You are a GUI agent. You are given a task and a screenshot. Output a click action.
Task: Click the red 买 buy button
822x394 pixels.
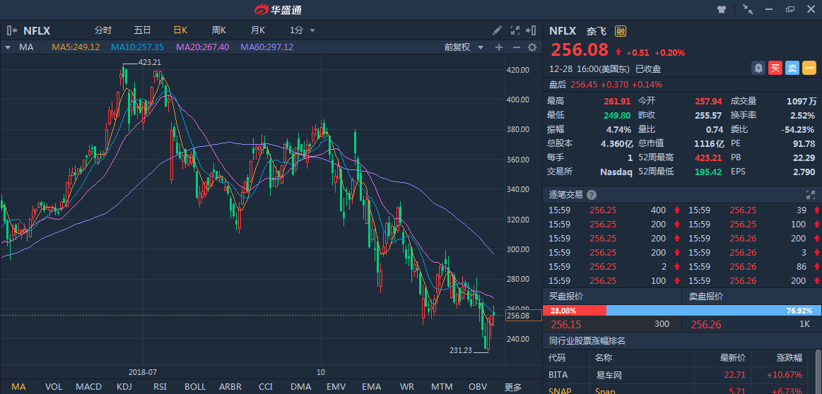tap(775, 68)
